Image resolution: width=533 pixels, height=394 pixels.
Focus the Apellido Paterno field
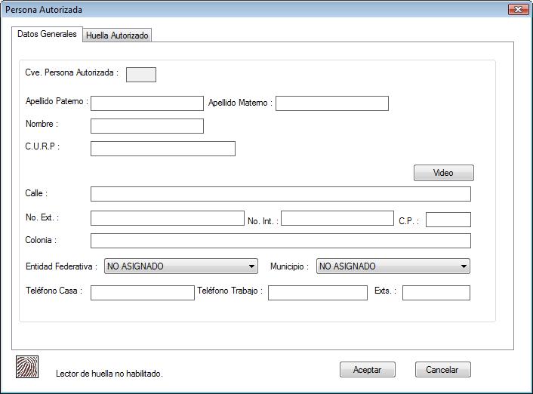tap(147, 103)
